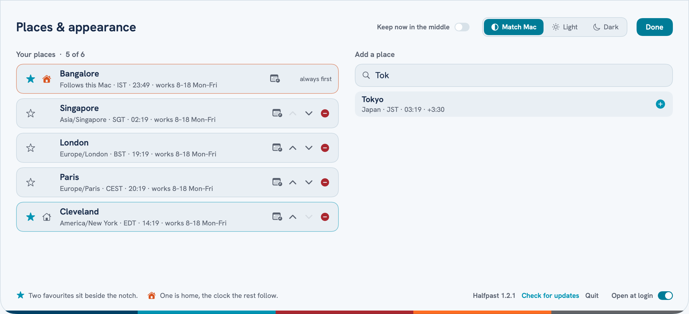Viewport: 689px width, 314px height.
Task: Mark Paris as a favourite
Action: pos(31,182)
